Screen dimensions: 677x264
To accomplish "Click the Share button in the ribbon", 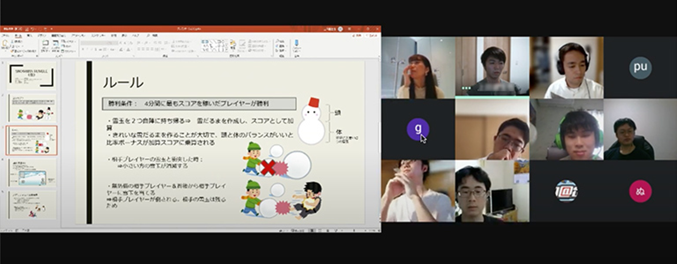I will (359, 35).
